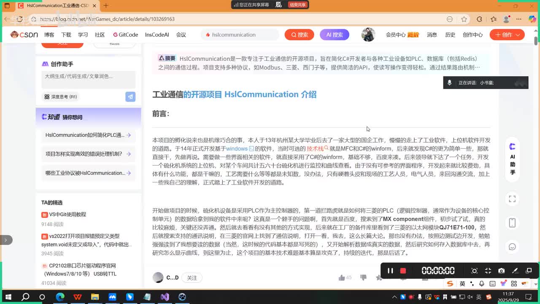Open the 下载 menu item
Image resolution: width=540 pixels, height=304 pixels.
pyautogui.click(x=66, y=35)
